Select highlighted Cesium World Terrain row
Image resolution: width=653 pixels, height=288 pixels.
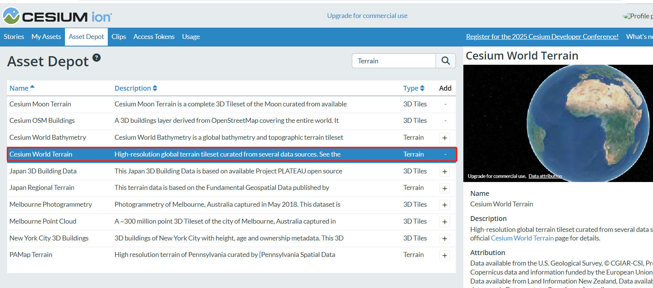[231, 154]
